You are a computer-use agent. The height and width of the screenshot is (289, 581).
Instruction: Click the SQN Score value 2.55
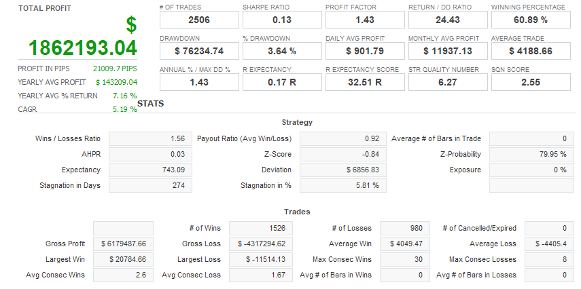pos(530,82)
